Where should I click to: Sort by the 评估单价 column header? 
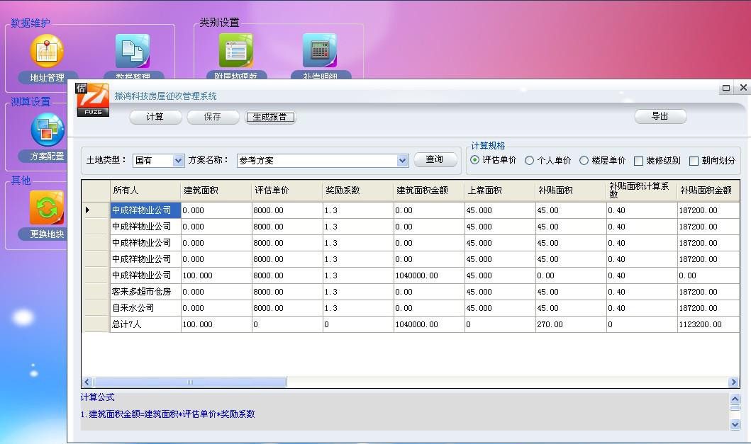pos(287,191)
